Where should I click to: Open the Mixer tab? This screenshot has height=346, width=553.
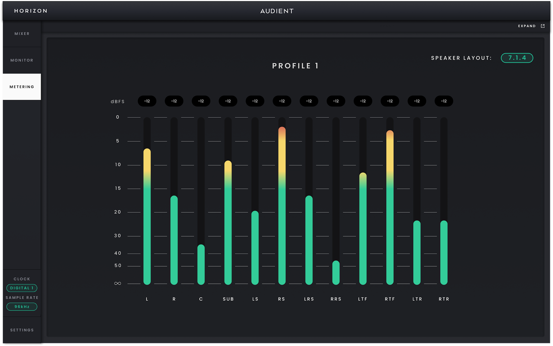pyautogui.click(x=22, y=34)
